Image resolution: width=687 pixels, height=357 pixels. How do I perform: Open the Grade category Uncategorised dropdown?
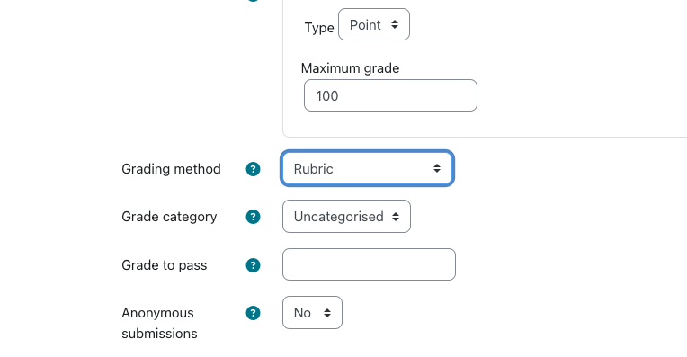[346, 217]
